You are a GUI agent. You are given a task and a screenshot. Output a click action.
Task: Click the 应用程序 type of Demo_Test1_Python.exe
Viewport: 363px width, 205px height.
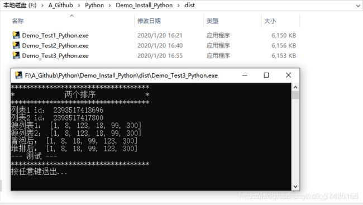[x=218, y=35]
